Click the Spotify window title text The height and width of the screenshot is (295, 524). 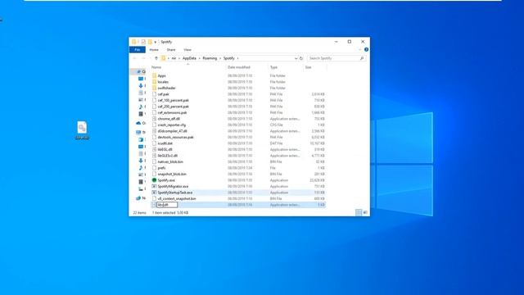[x=166, y=42]
